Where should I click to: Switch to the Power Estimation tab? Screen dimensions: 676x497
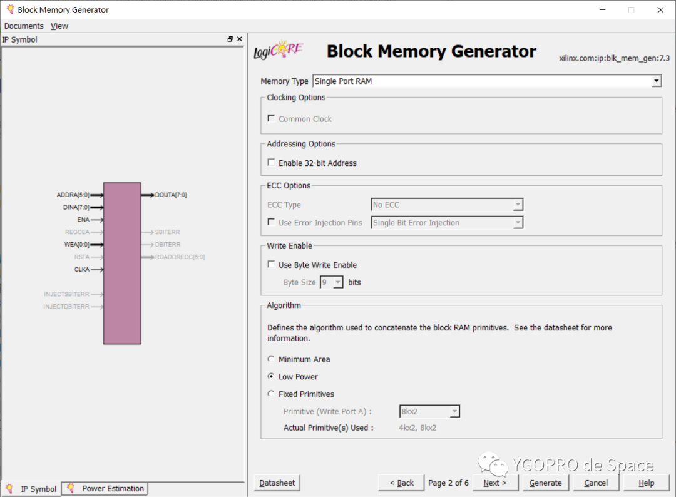(x=105, y=488)
